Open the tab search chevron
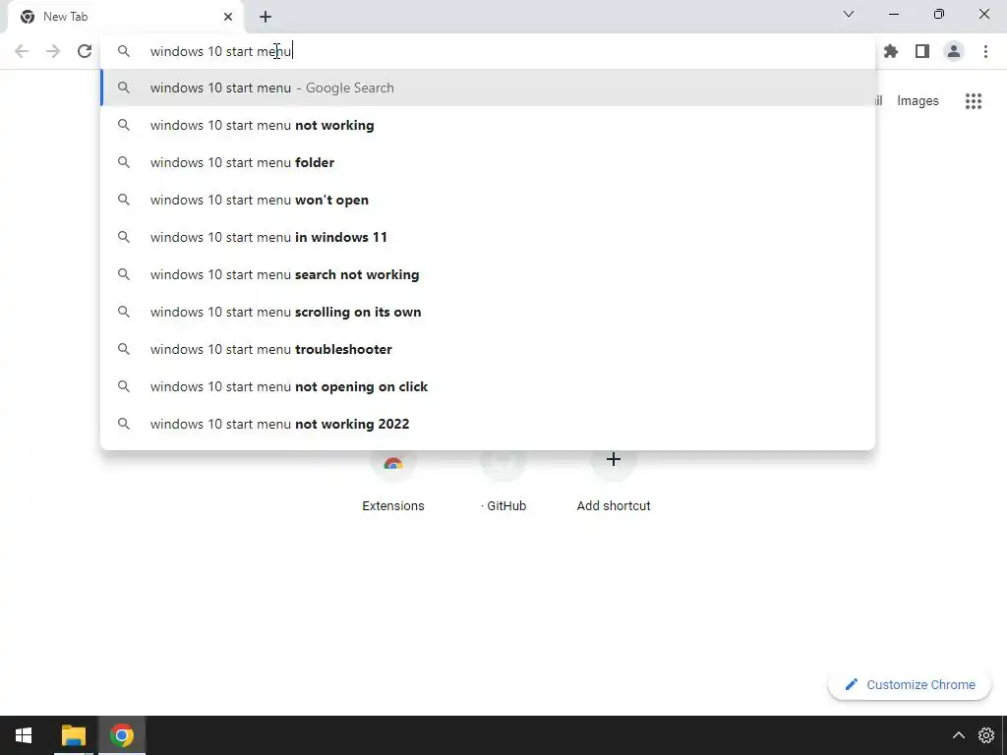1007x755 pixels. [x=849, y=14]
